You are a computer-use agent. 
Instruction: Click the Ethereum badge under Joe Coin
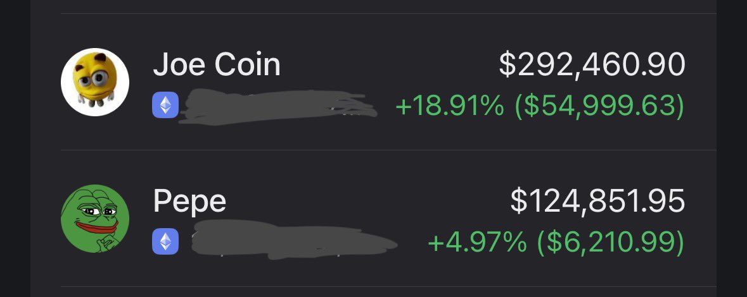165,105
